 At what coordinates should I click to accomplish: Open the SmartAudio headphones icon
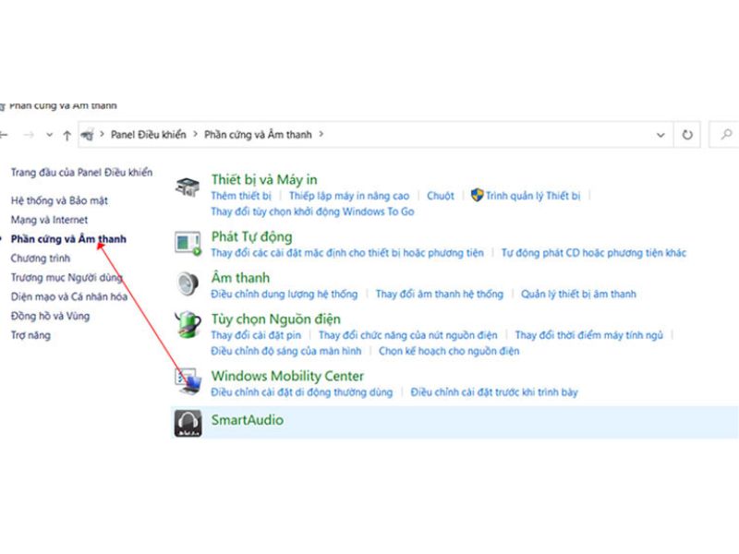188,423
